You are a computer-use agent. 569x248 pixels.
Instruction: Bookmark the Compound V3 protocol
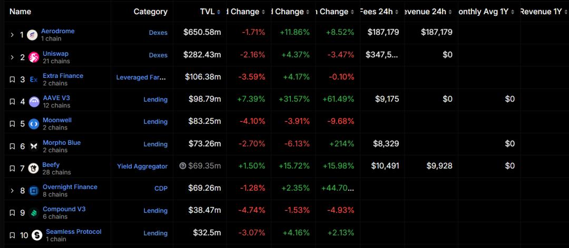point(12,213)
